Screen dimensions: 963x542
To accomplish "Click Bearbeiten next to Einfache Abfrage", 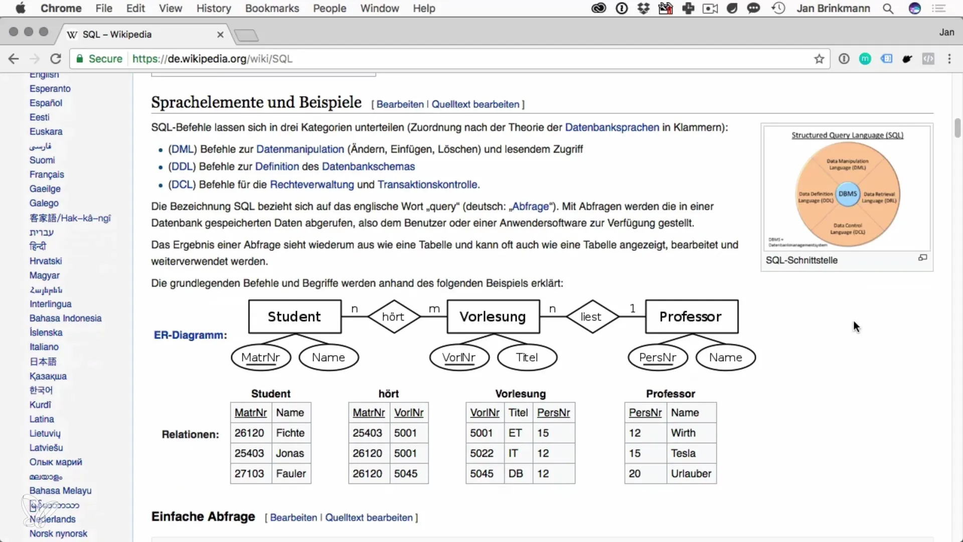I will pos(293,517).
